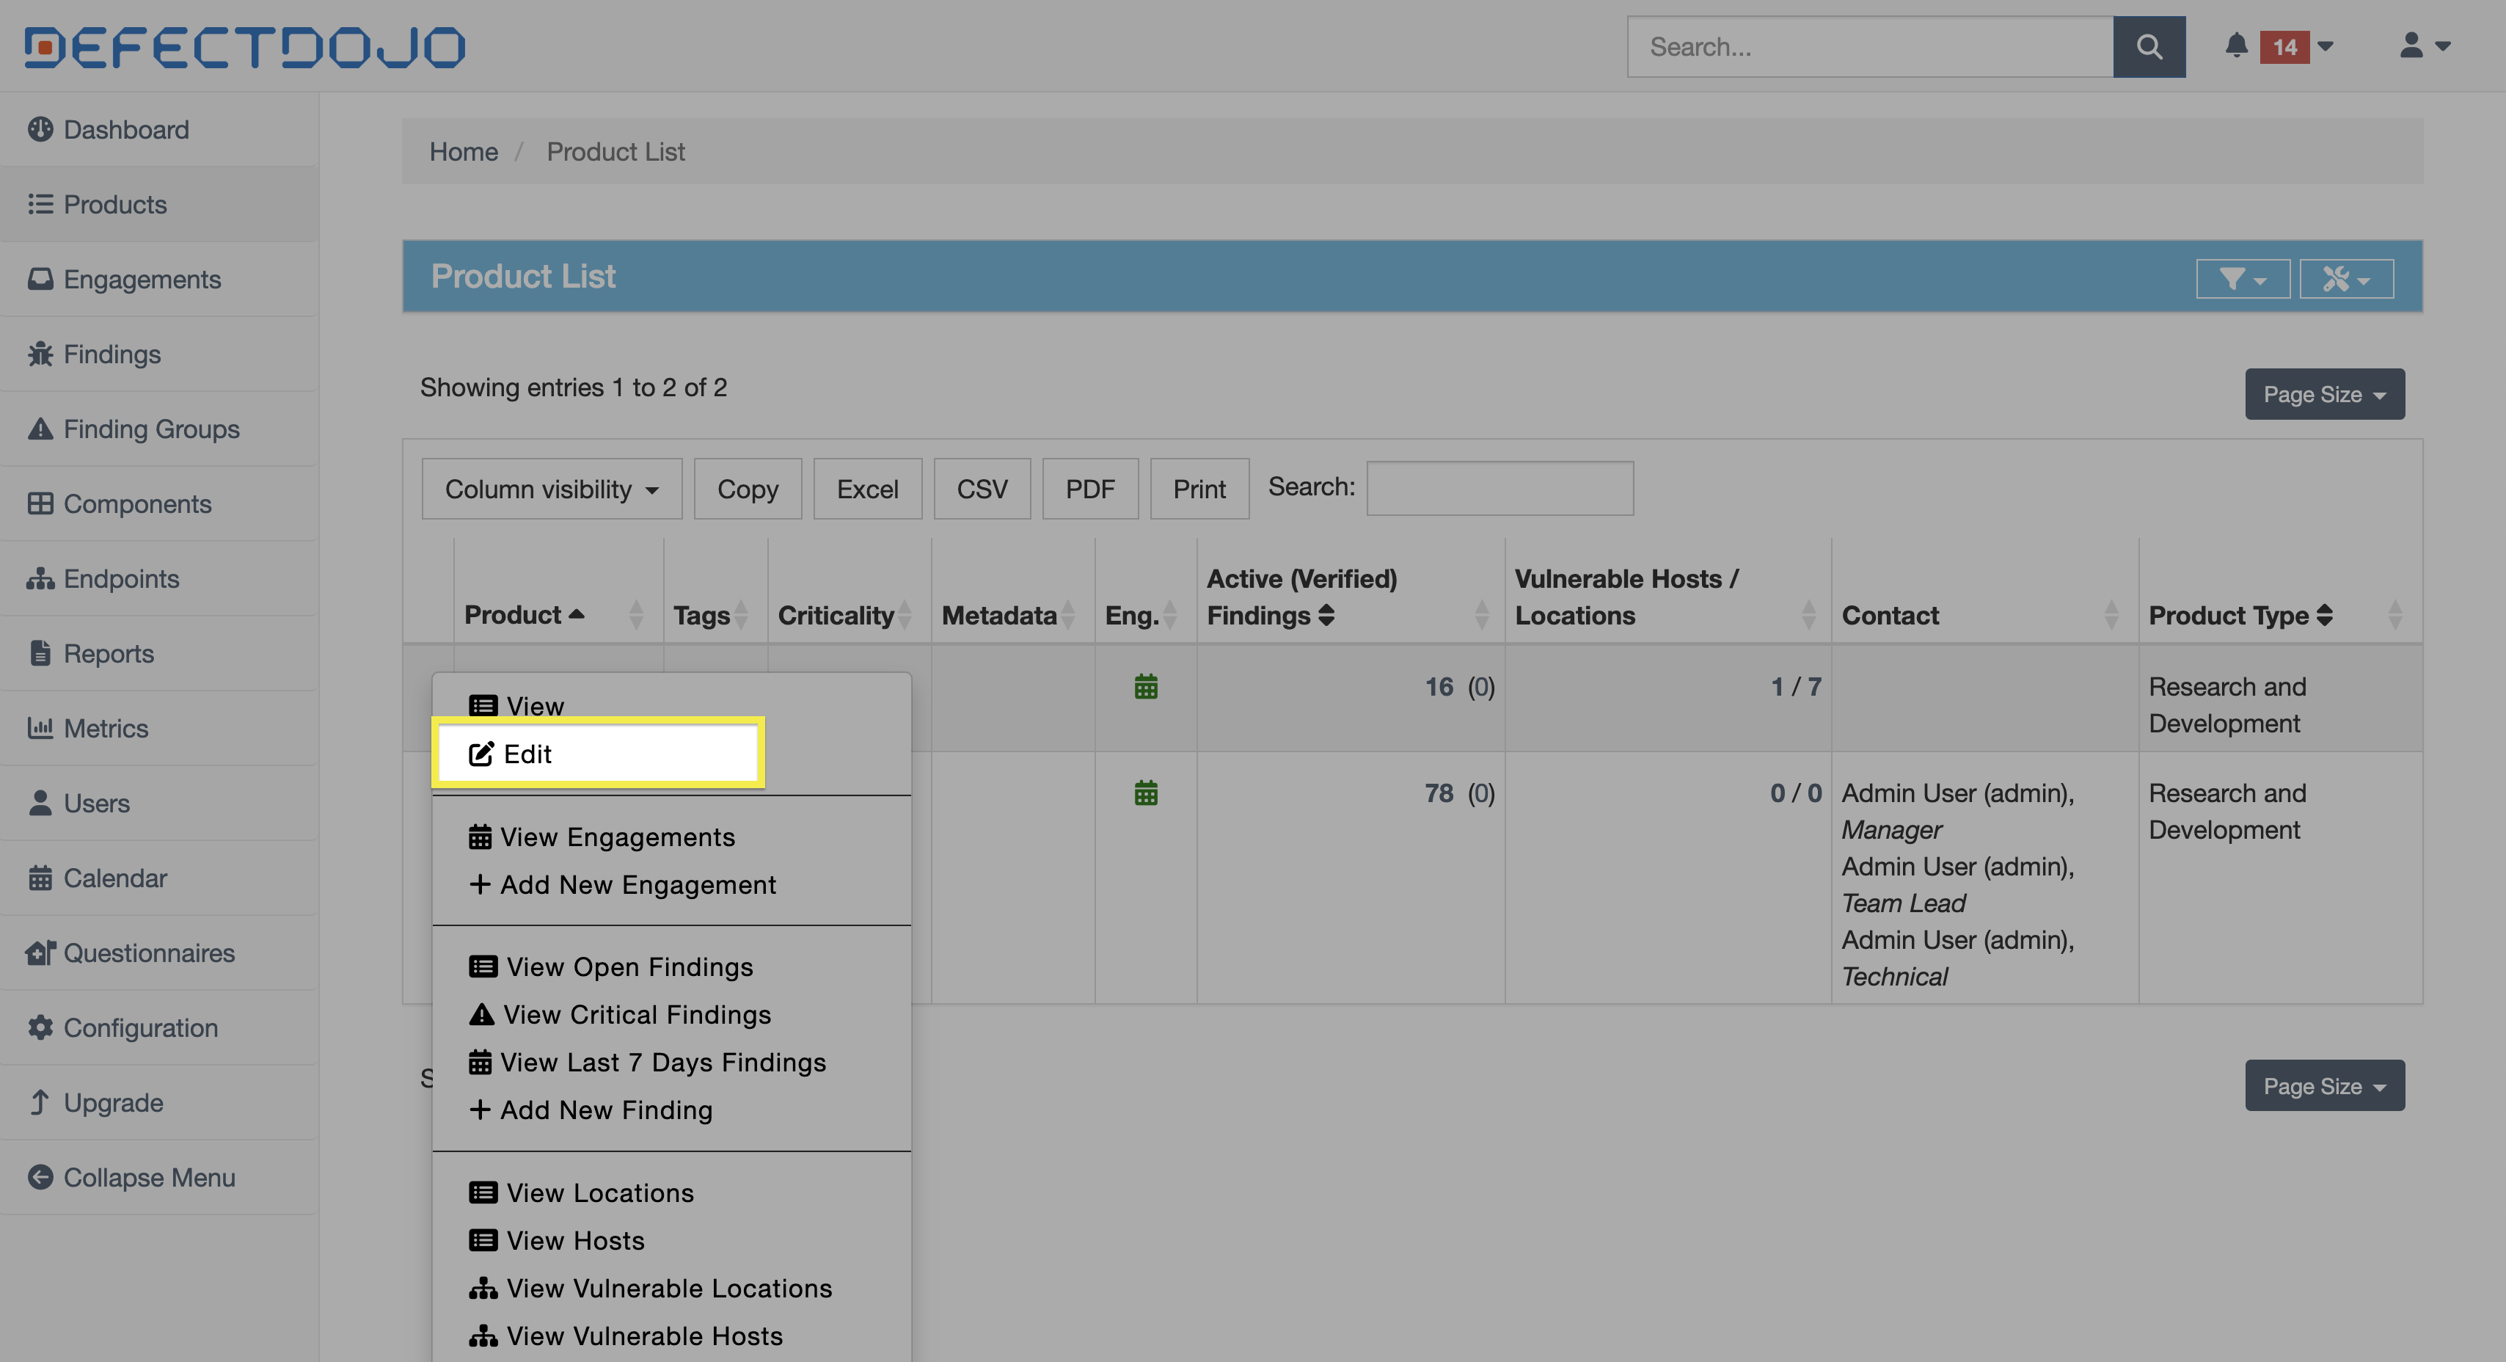
Task: Click the Findings bug icon
Action: tap(40, 354)
